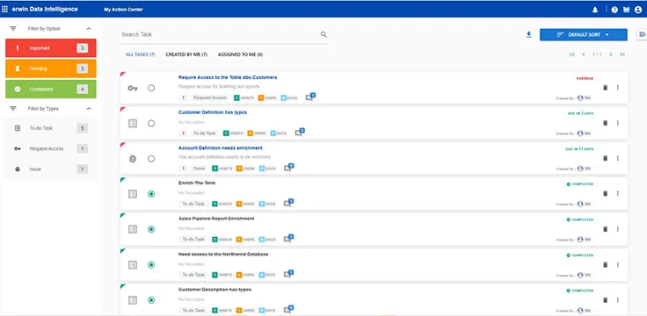Mark Require Access to the Table task complete
This screenshot has height=316, width=647.
click(151, 88)
